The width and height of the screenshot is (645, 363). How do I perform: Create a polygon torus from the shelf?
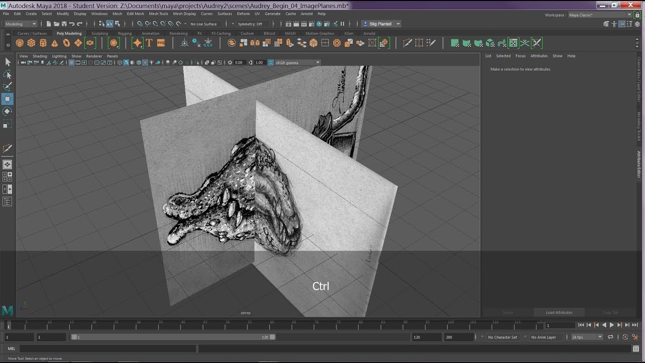(66, 43)
